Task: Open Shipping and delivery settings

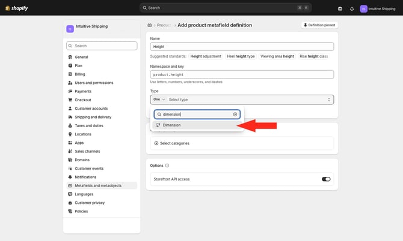Action: pyautogui.click(x=93, y=117)
